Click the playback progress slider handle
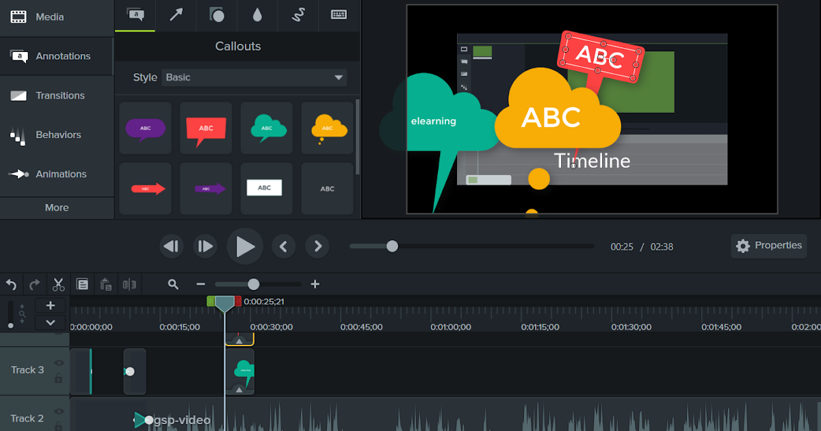The width and height of the screenshot is (821, 431). point(392,246)
